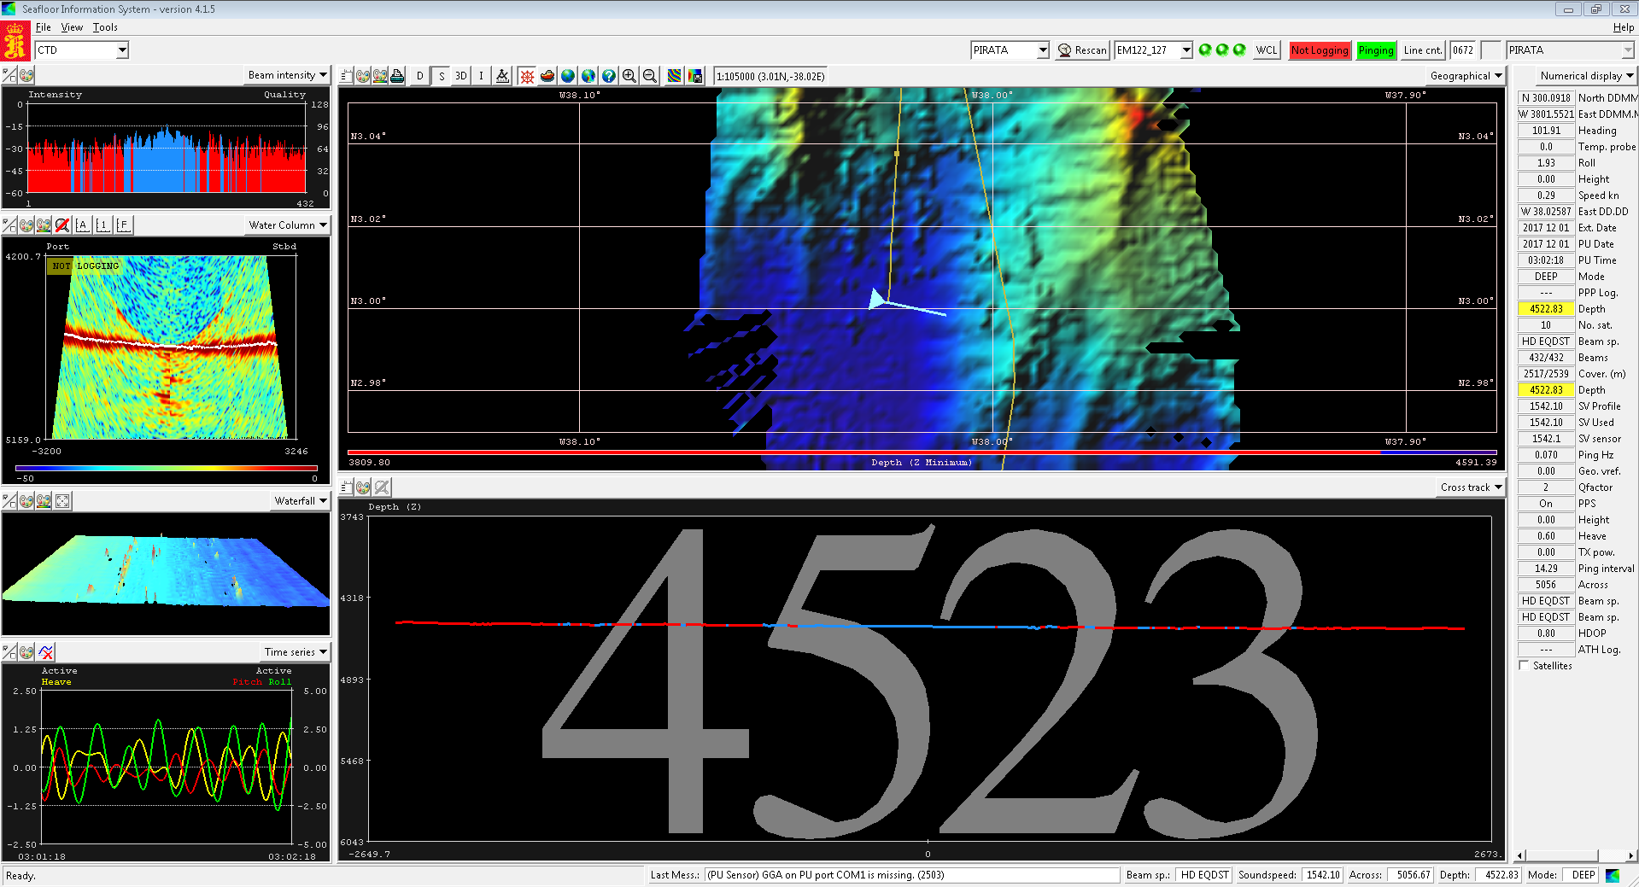Open color palette in Cross track toolbar
1639x887 pixels.
click(363, 487)
